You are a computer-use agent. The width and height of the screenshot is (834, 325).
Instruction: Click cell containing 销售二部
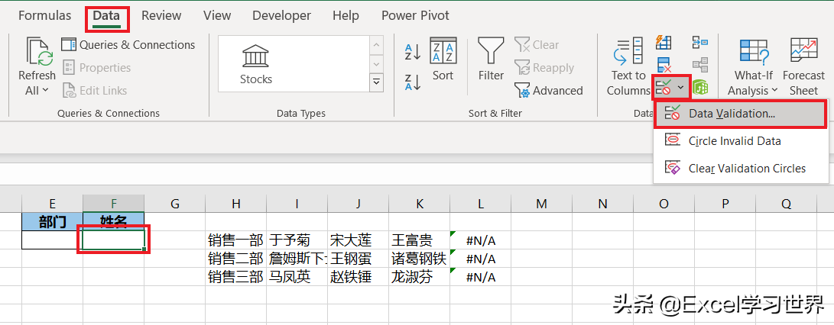tap(235, 259)
